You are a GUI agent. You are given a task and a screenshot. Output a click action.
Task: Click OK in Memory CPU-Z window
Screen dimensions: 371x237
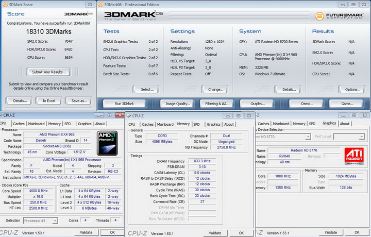[241, 233]
